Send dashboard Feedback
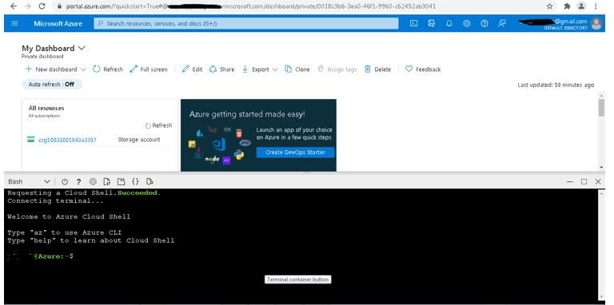The width and height of the screenshot is (614, 305). tap(423, 69)
